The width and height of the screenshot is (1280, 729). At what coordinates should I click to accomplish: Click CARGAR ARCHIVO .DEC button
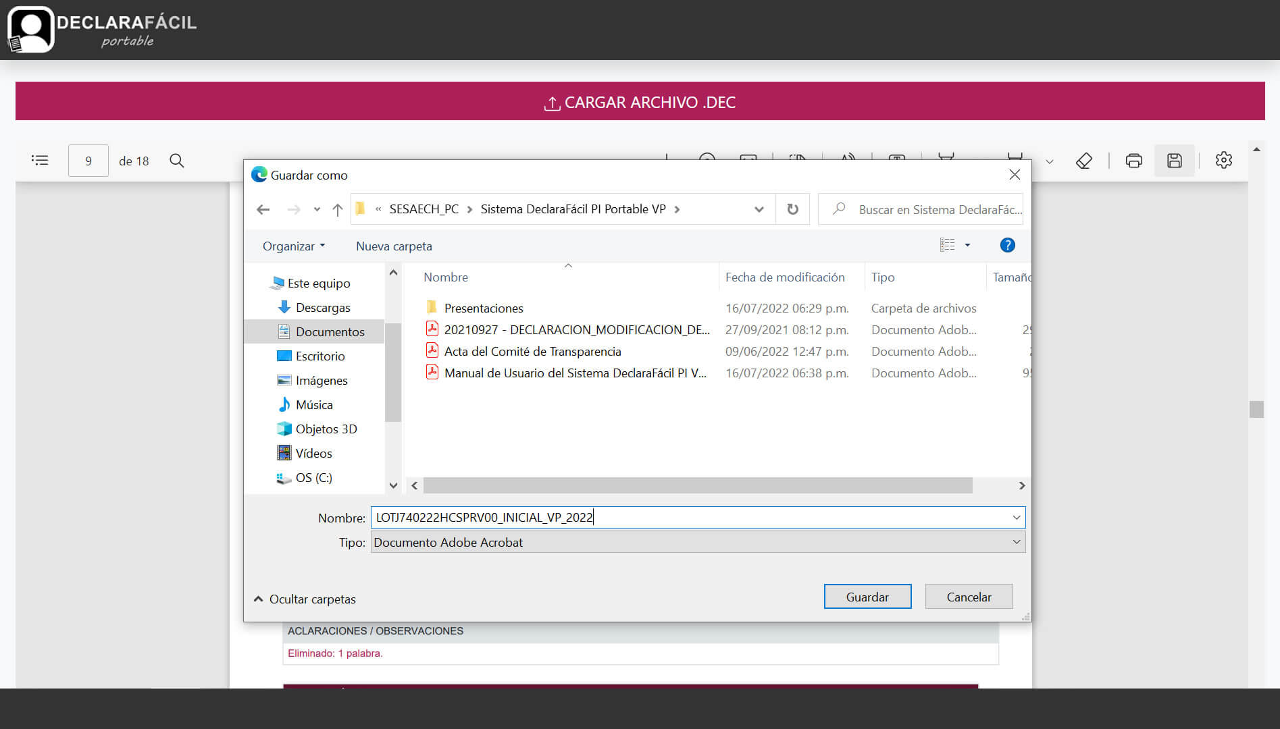(640, 101)
